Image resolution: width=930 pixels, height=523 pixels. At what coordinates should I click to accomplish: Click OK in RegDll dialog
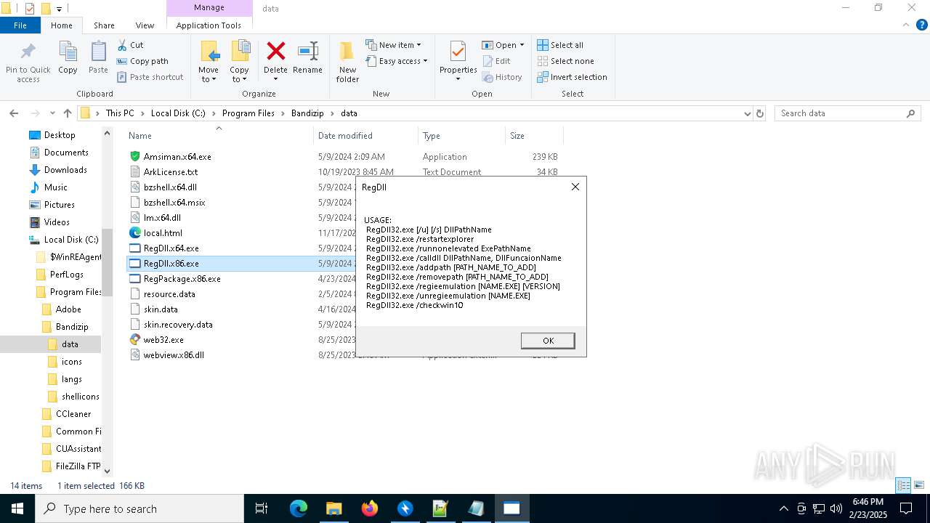click(x=548, y=341)
